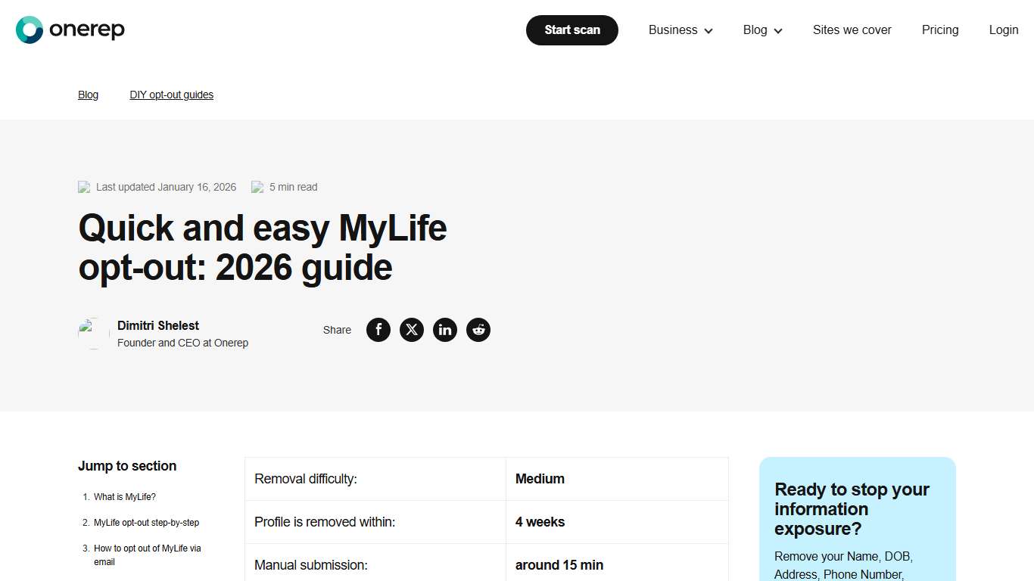
Task: Share the article on Facebook
Action: 378,330
